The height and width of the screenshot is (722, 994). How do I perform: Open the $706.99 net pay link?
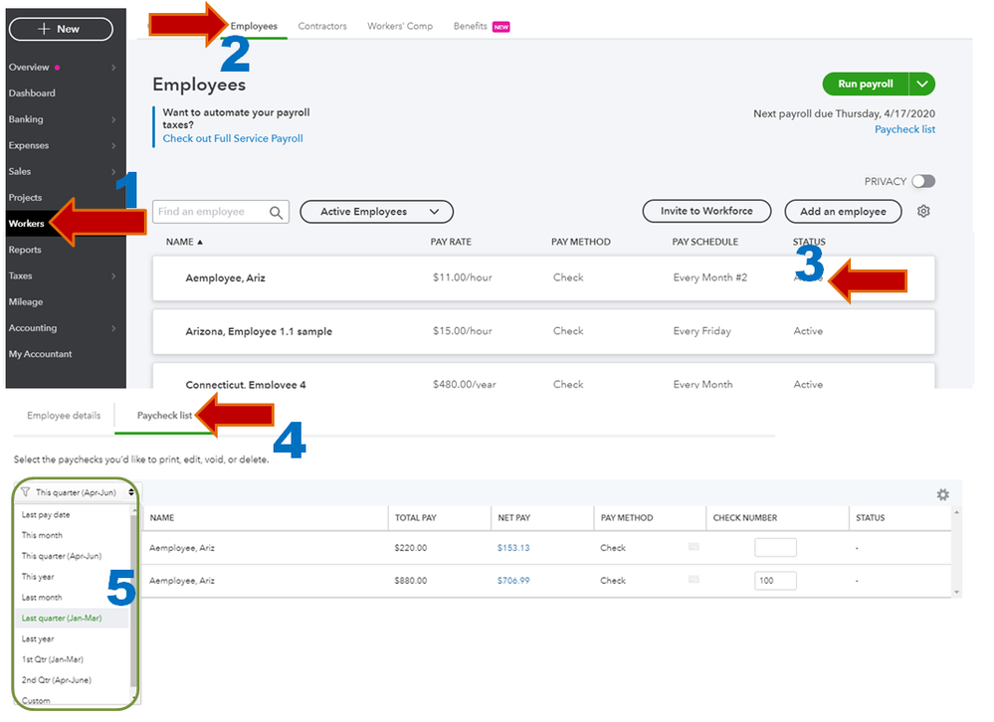click(x=512, y=581)
